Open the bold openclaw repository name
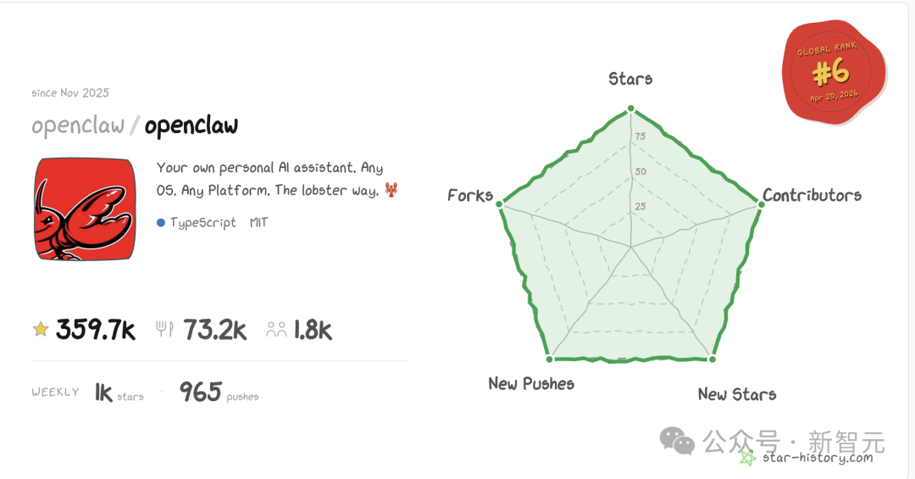 point(191,126)
